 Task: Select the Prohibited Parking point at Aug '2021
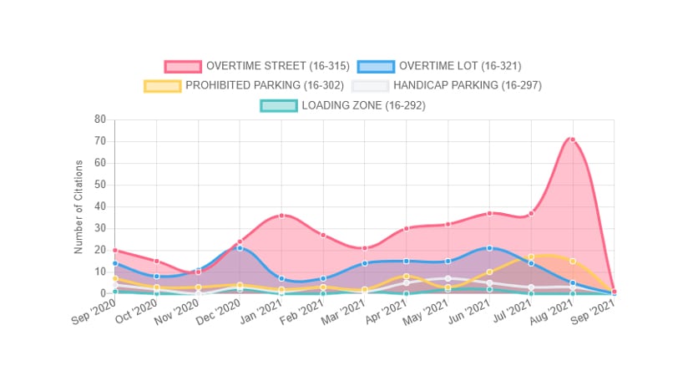click(573, 261)
